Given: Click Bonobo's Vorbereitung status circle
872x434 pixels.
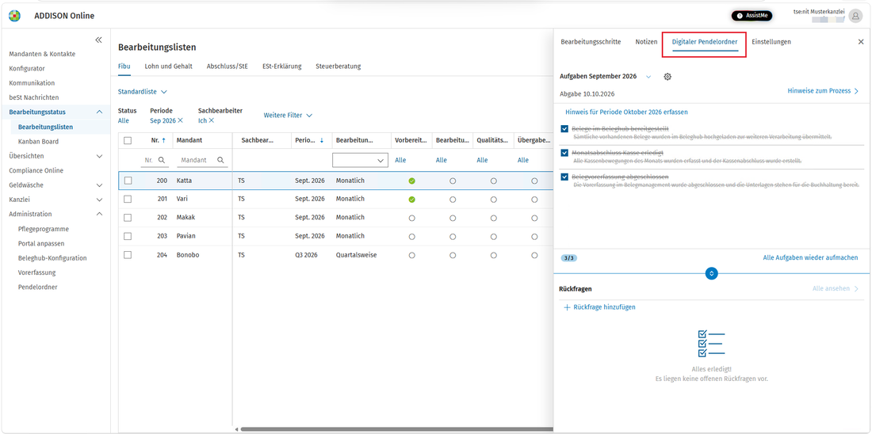Looking at the screenshot, I should (411, 256).
